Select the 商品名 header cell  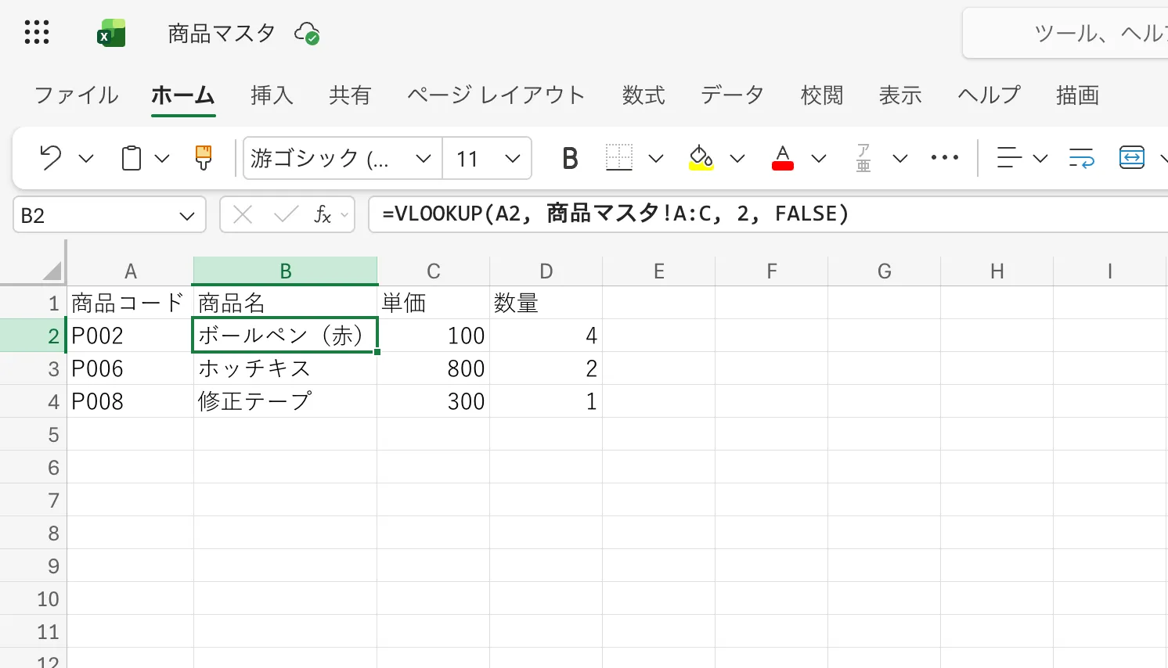pyautogui.click(x=286, y=303)
